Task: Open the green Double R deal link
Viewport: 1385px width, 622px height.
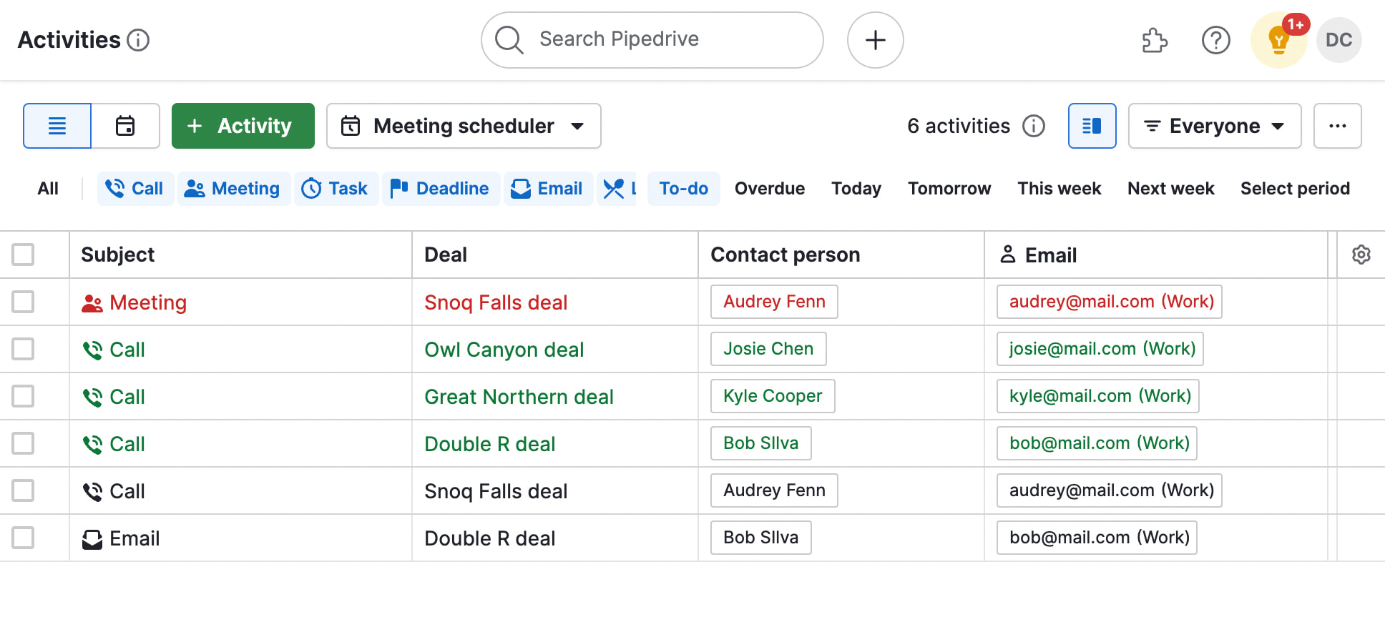Action: click(x=489, y=445)
